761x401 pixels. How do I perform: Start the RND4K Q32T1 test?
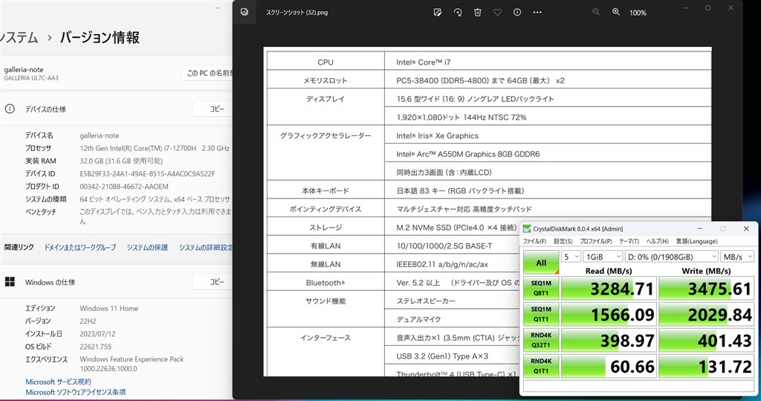[x=541, y=340]
